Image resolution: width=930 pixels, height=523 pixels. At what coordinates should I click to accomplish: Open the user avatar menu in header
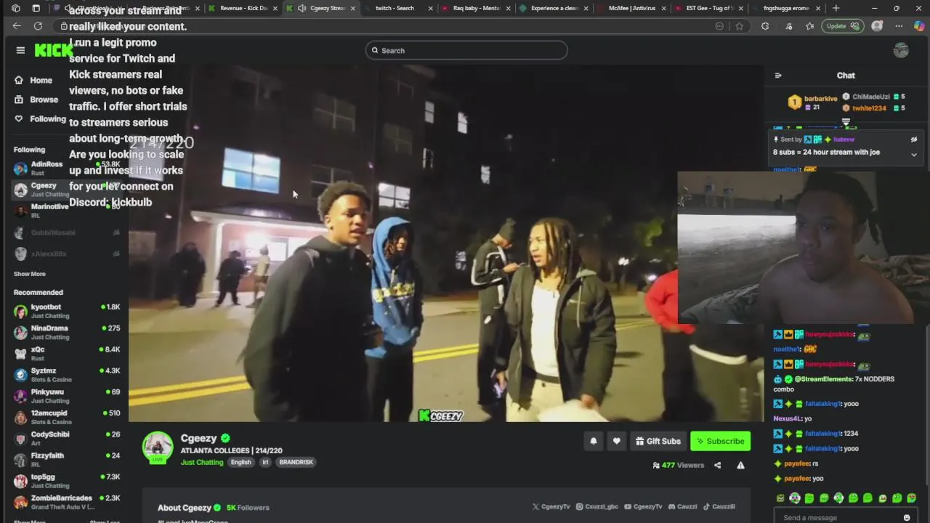[901, 50]
